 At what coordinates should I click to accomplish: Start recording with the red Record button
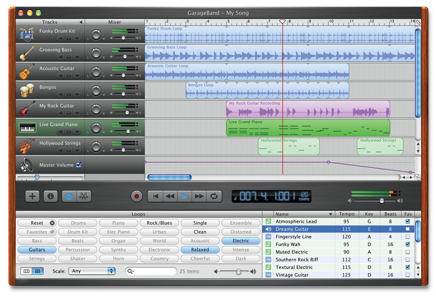[137, 197]
